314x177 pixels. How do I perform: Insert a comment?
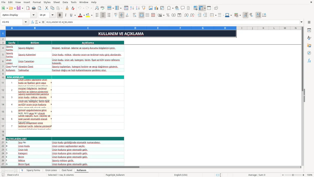(x=183, y=8)
